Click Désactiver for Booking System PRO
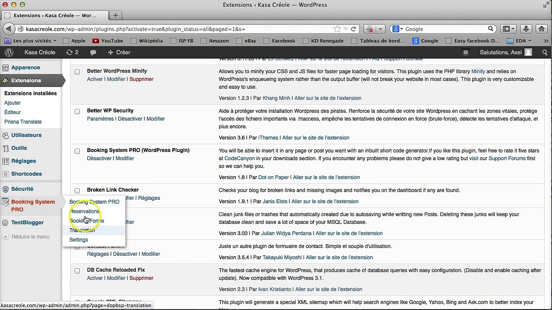 (99, 158)
